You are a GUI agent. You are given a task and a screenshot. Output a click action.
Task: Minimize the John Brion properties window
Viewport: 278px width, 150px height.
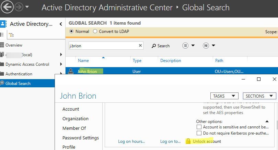[243, 79]
